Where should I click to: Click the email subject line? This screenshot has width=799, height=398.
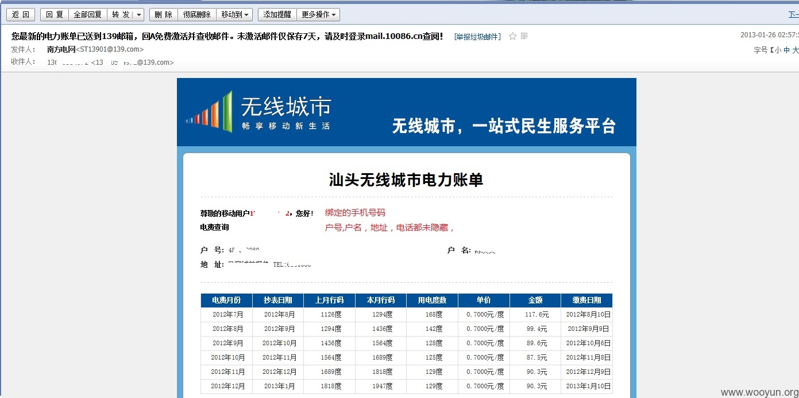click(227, 36)
